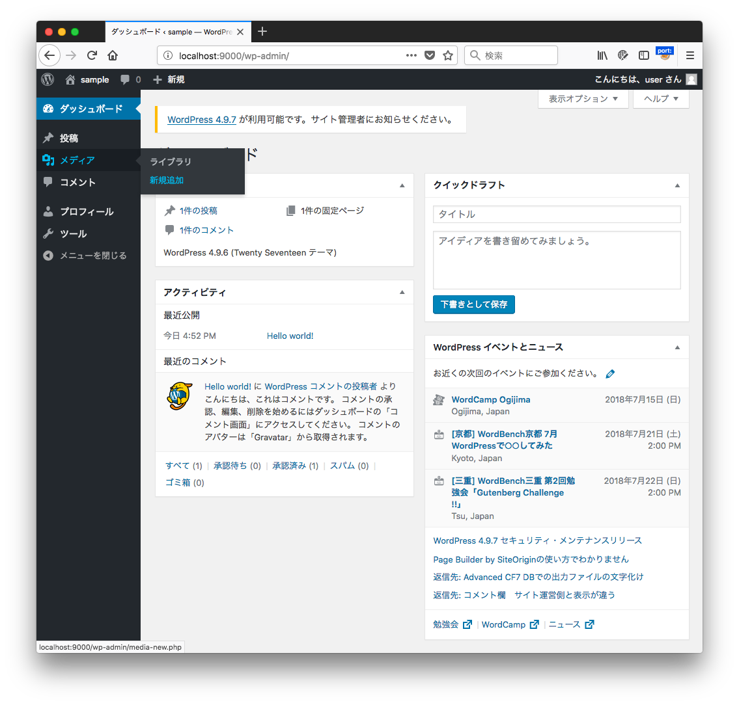Select the ツール wrench icon in the sidebar
Viewport: 739px width, 705px height.
tap(48, 233)
